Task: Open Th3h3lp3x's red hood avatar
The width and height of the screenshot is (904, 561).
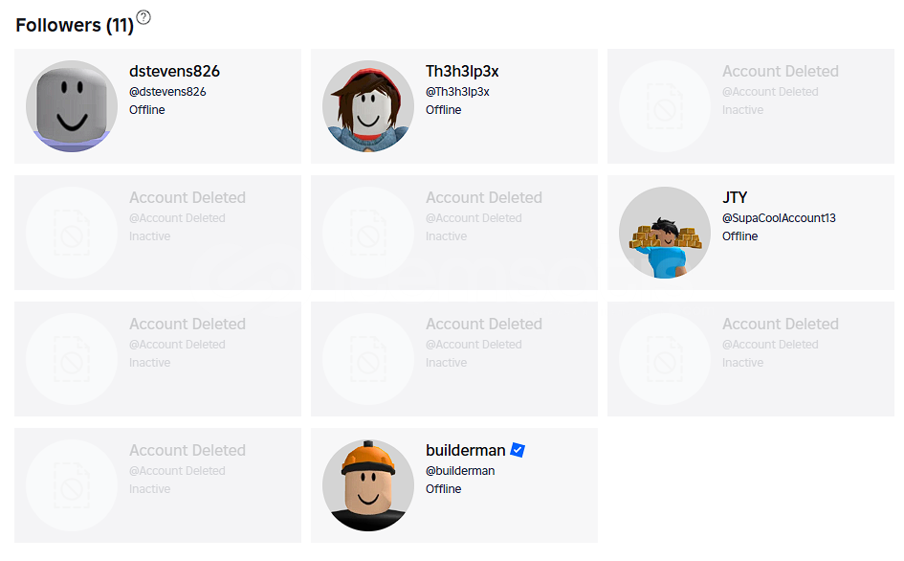Action: tap(368, 106)
